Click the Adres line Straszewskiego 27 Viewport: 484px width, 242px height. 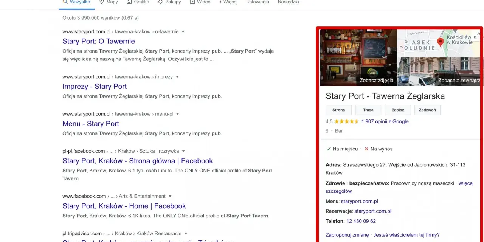(396, 169)
